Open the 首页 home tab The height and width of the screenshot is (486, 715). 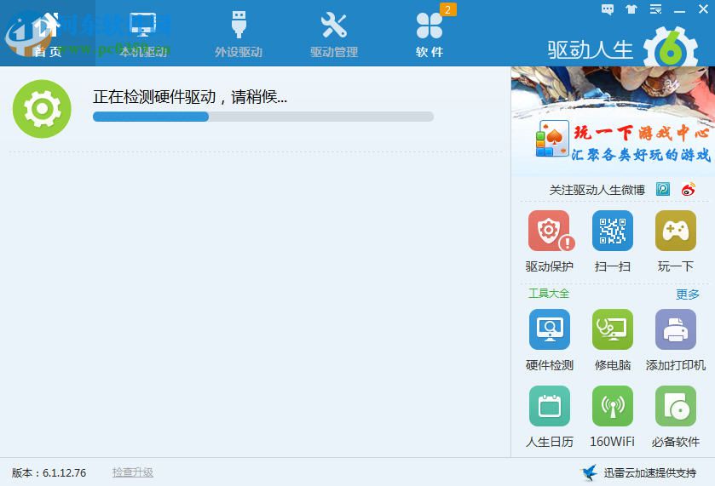click(48, 33)
